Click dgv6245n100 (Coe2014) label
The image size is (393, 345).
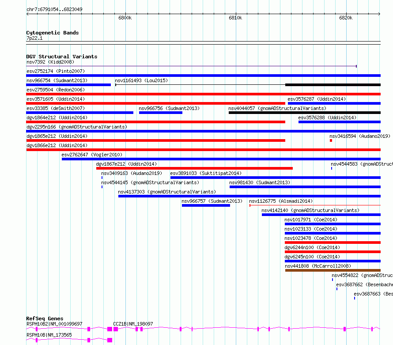(x=312, y=257)
